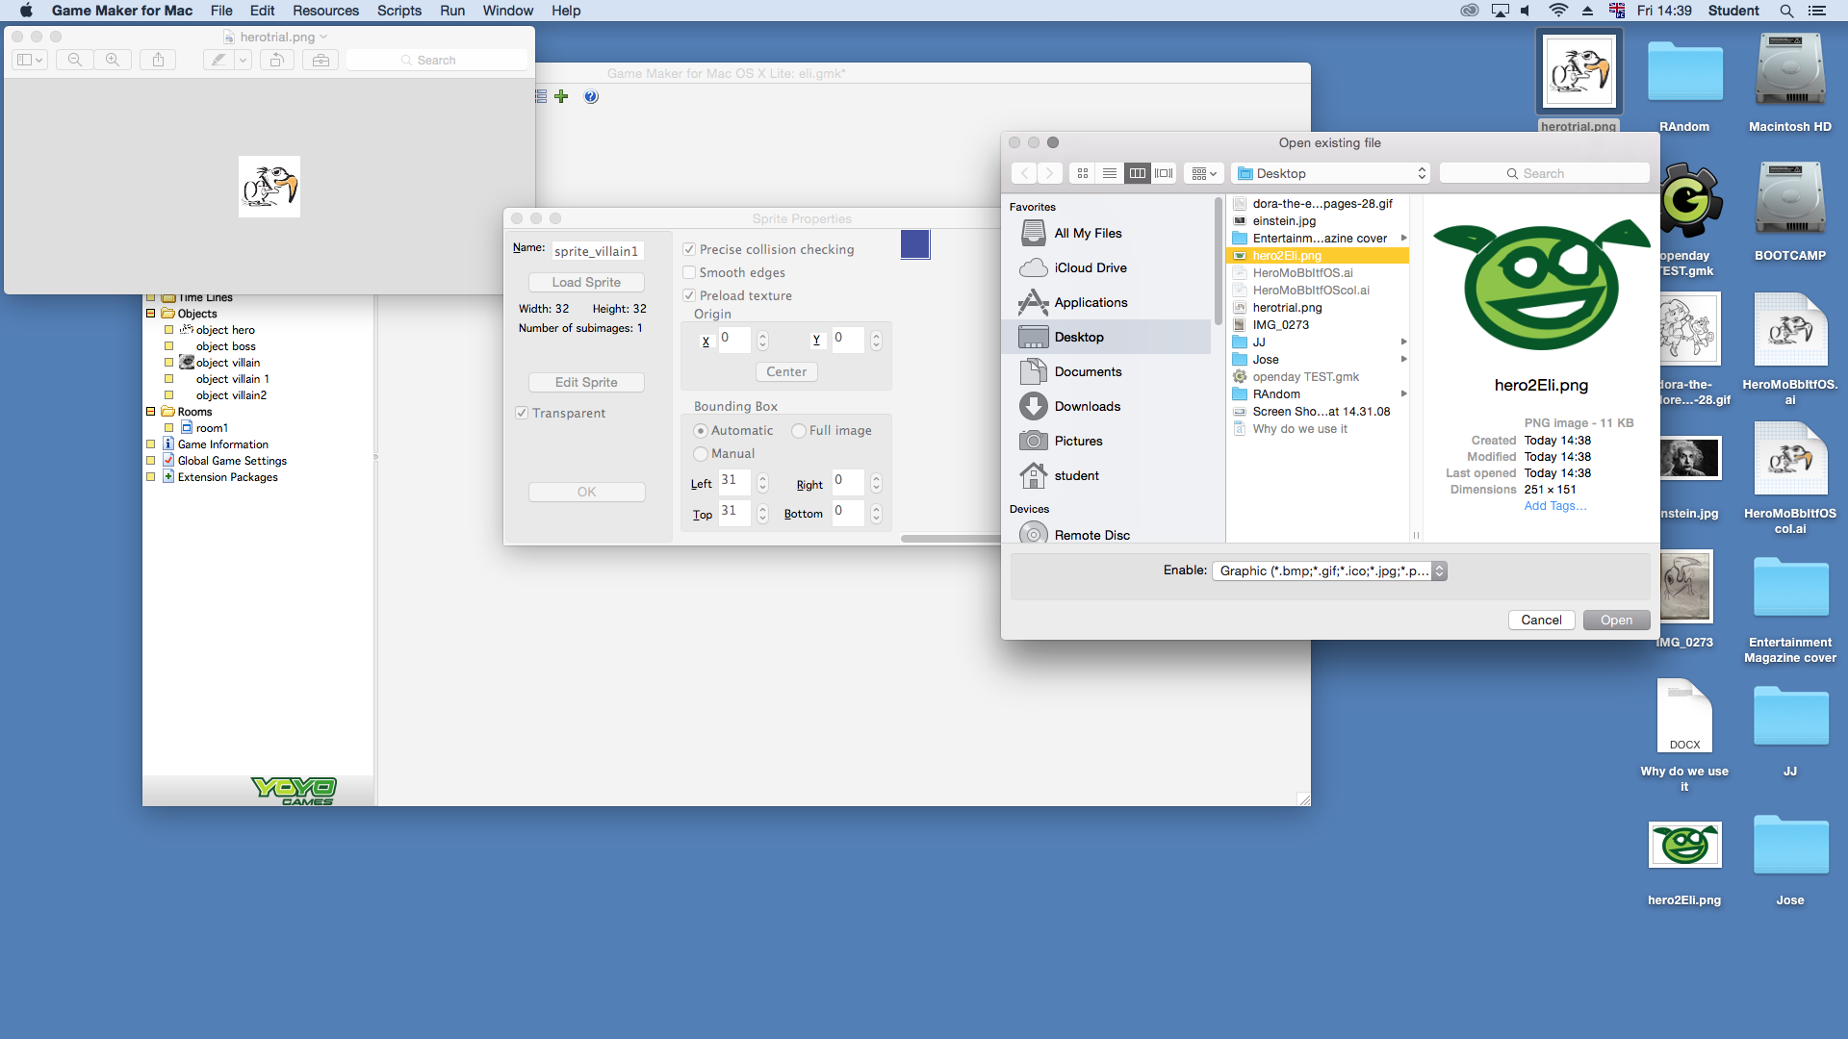The height and width of the screenshot is (1039, 1848).
Task: Click the share icon in Preview toolbar
Action: [158, 60]
